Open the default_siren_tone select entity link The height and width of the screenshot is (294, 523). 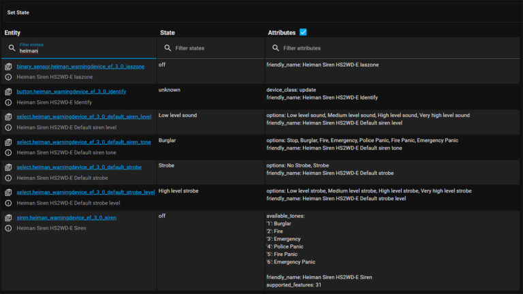84,142
